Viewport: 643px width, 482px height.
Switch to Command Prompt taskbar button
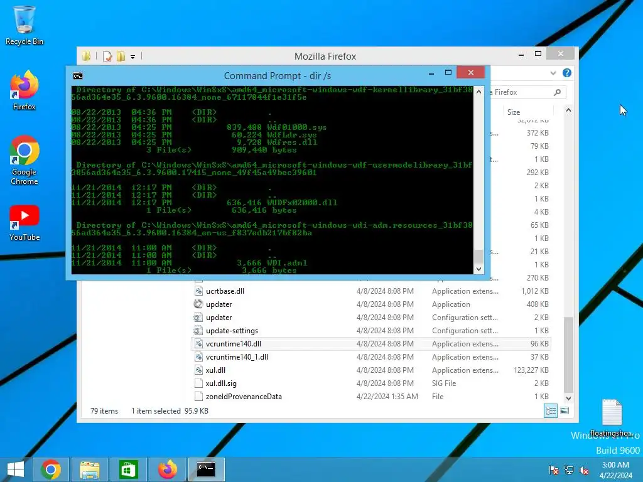(206, 469)
